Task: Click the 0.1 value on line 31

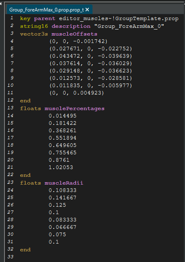Action: point(54,242)
